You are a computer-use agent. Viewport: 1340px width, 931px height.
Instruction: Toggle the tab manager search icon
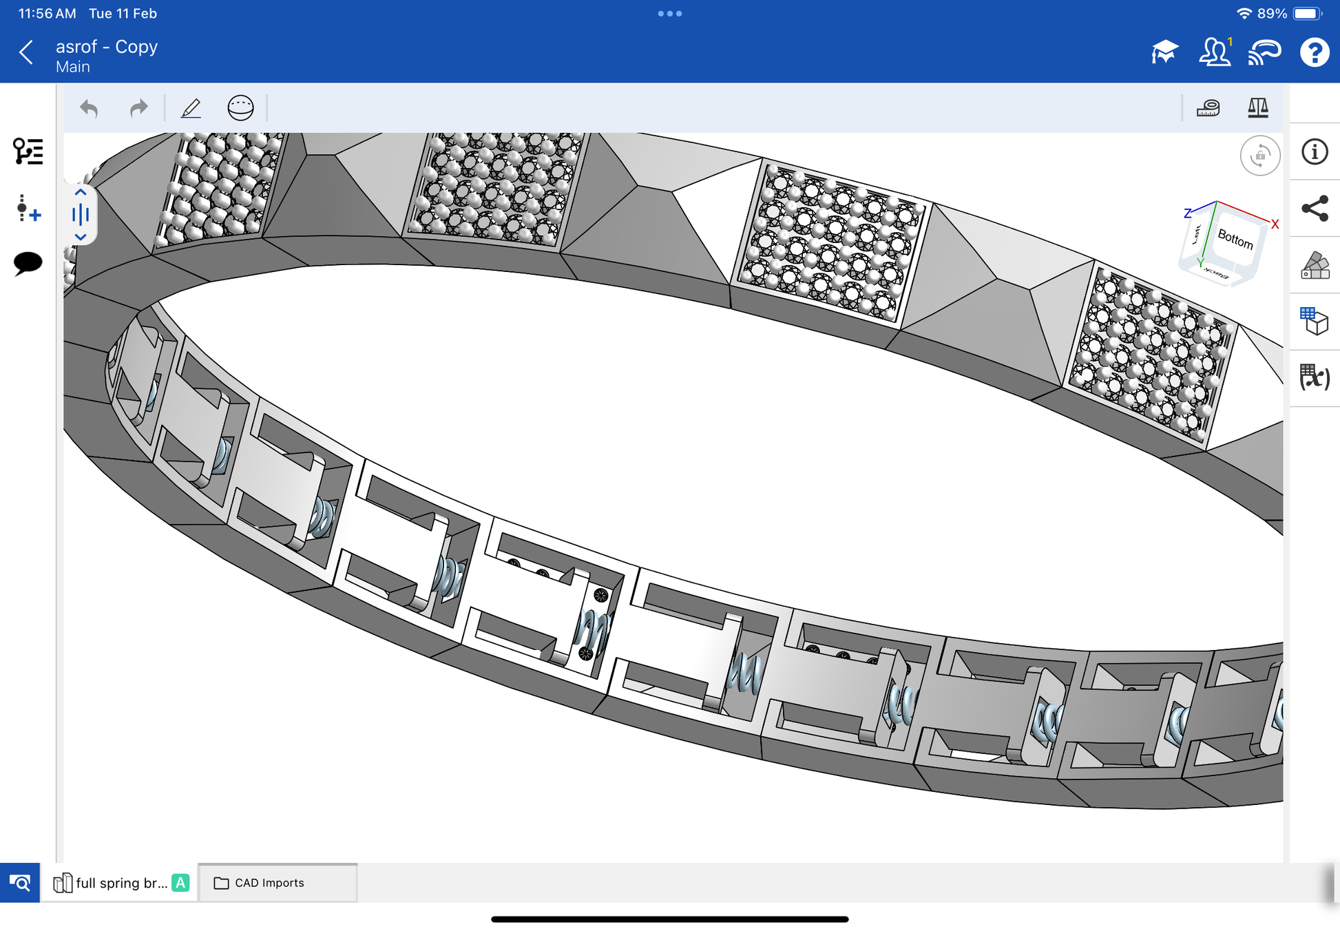click(x=20, y=882)
